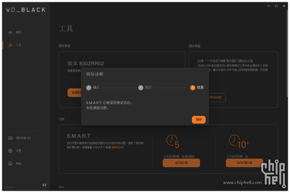
Task: Click the extended diagnostic clock 10+ icon
Action: point(239,142)
